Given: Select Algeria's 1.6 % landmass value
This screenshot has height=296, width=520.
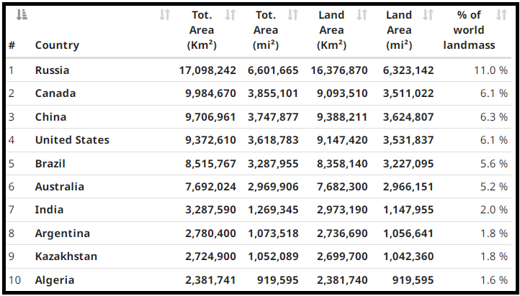Looking at the screenshot, I should [x=493, y=280].
